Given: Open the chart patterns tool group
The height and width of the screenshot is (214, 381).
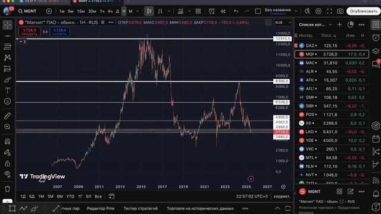Looking at the screenshot, I should 8,58.
